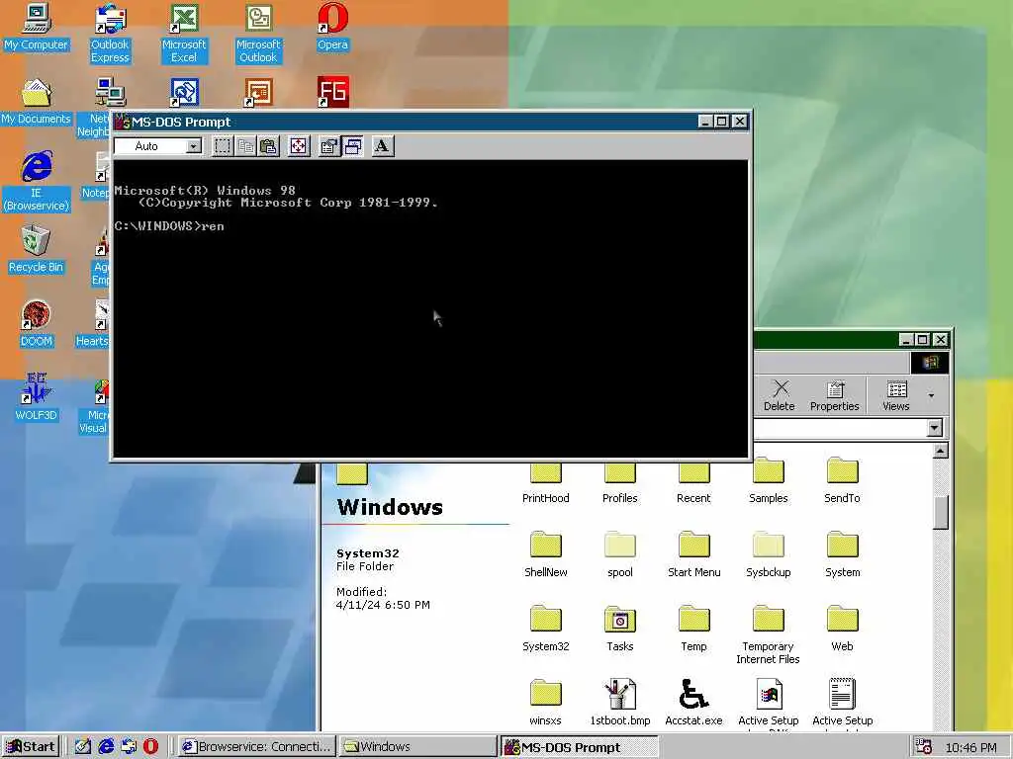Viewport: 1013px width, 759px height.
Task: Click the MS-DOS Prompt taskbar button
Action: tap(579, 747)
